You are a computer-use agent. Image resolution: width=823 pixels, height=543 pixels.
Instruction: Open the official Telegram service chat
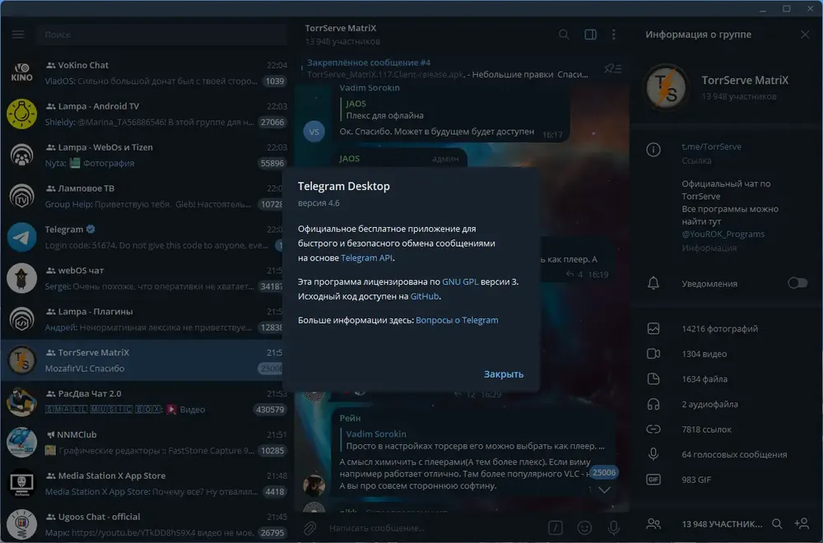pyautogui.click(x=142, y=237)
